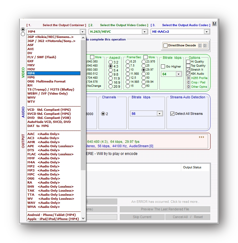Screen dimensions: 238x243
Task: Click the M button at top right
Action: coord(214,24)
